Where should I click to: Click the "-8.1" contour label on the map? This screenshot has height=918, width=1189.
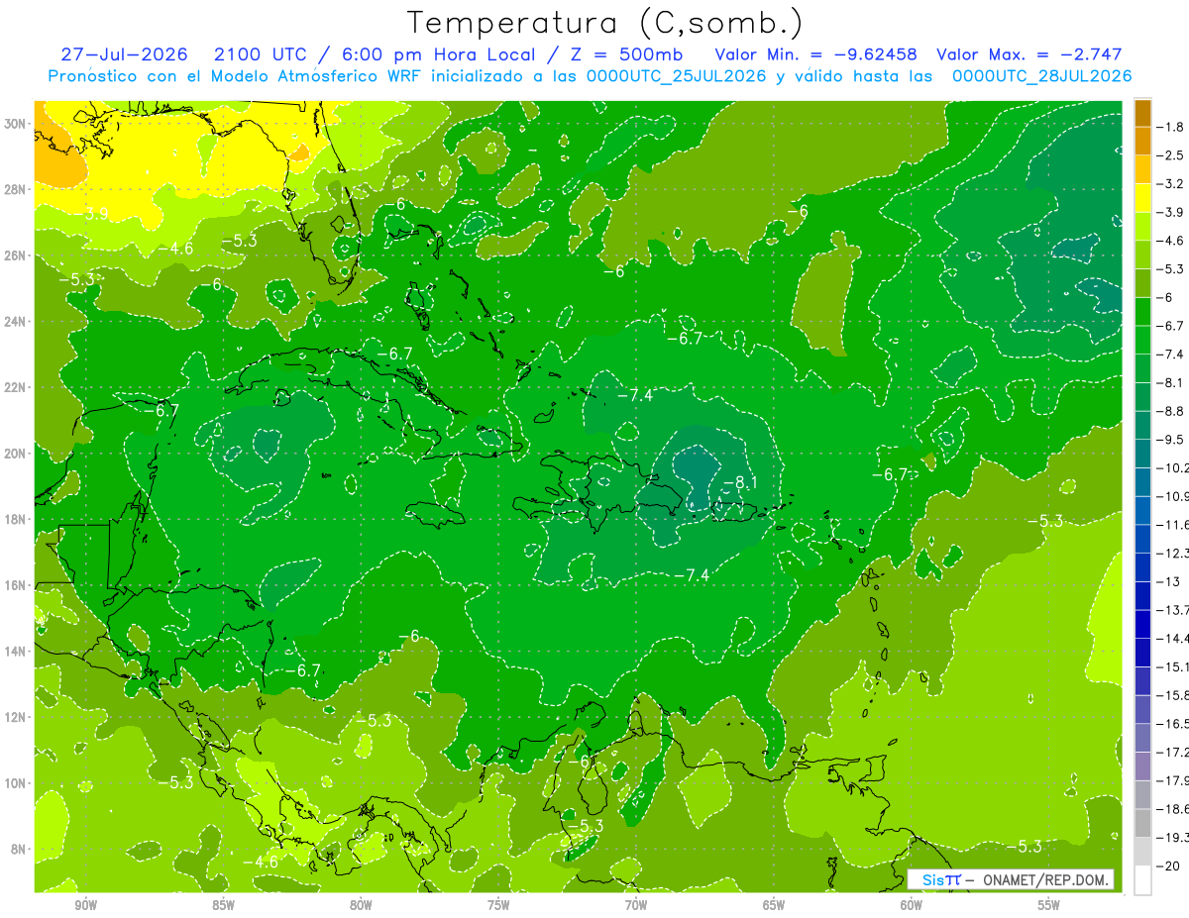pyautogui.click(x=740, y=483)
